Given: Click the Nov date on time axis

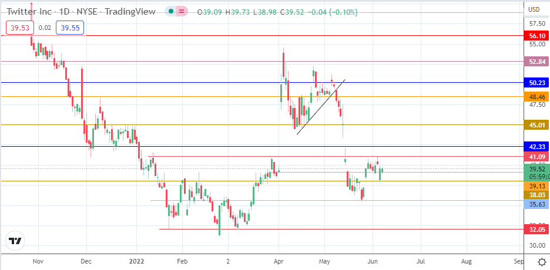Looking at the screenshot, I should (38, 261).
